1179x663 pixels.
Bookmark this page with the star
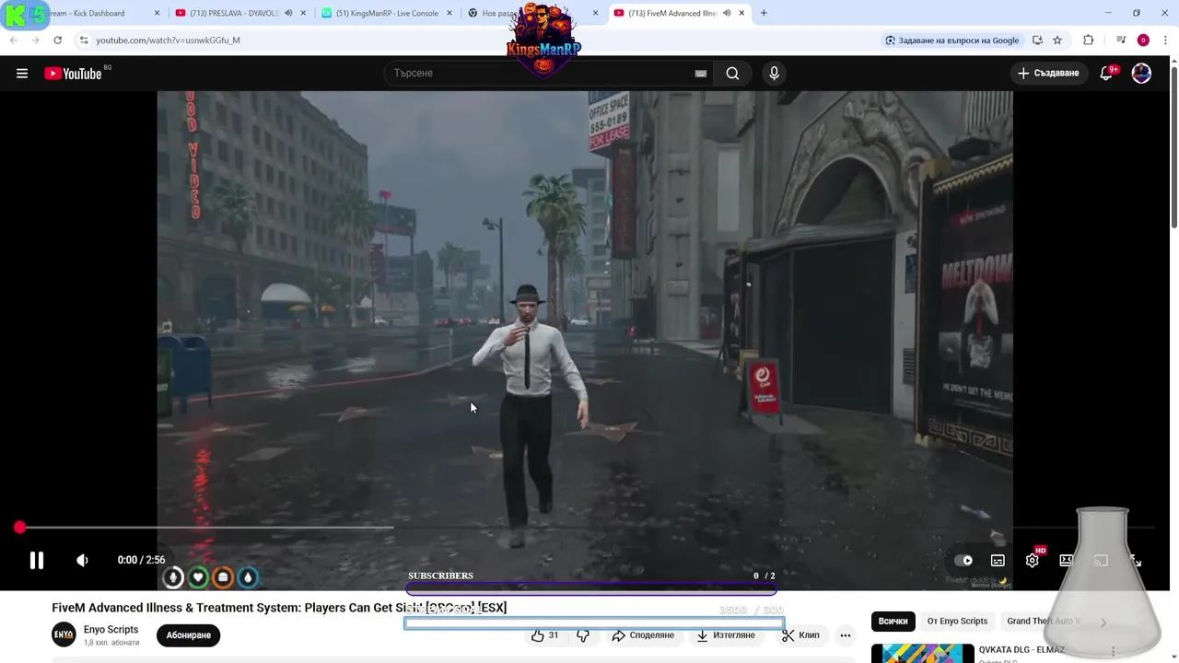[x=1057, y=41]
